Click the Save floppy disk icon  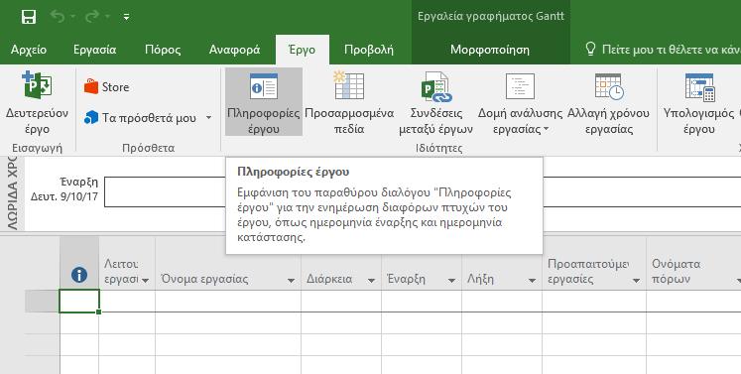[x=29, y=17]
